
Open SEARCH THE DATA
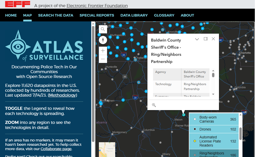pos(56,15)
